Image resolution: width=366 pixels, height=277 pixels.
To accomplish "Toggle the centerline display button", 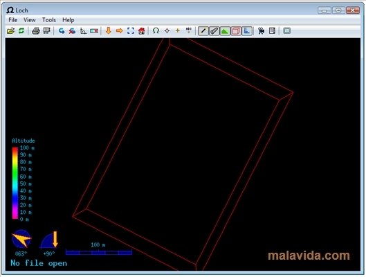I will 203,31.
